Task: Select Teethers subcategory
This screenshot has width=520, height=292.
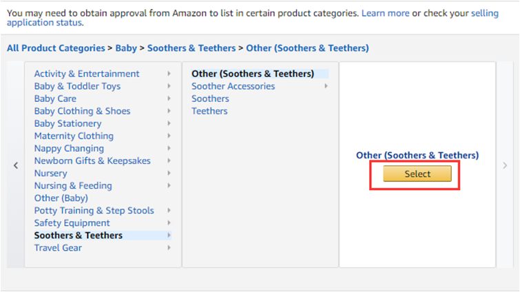Action: click(209, 111)
